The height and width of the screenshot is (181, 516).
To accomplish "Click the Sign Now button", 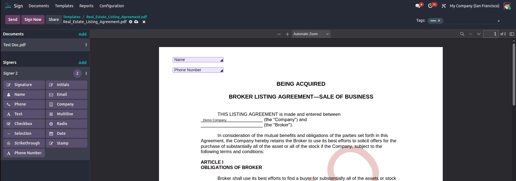I will pyautogui.click(x=33, y=19).
